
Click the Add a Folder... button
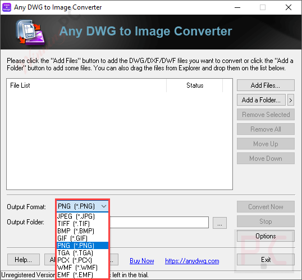click(x=261, y=100)
